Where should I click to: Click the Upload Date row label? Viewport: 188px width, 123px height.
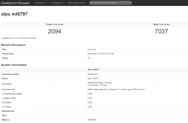8,54
